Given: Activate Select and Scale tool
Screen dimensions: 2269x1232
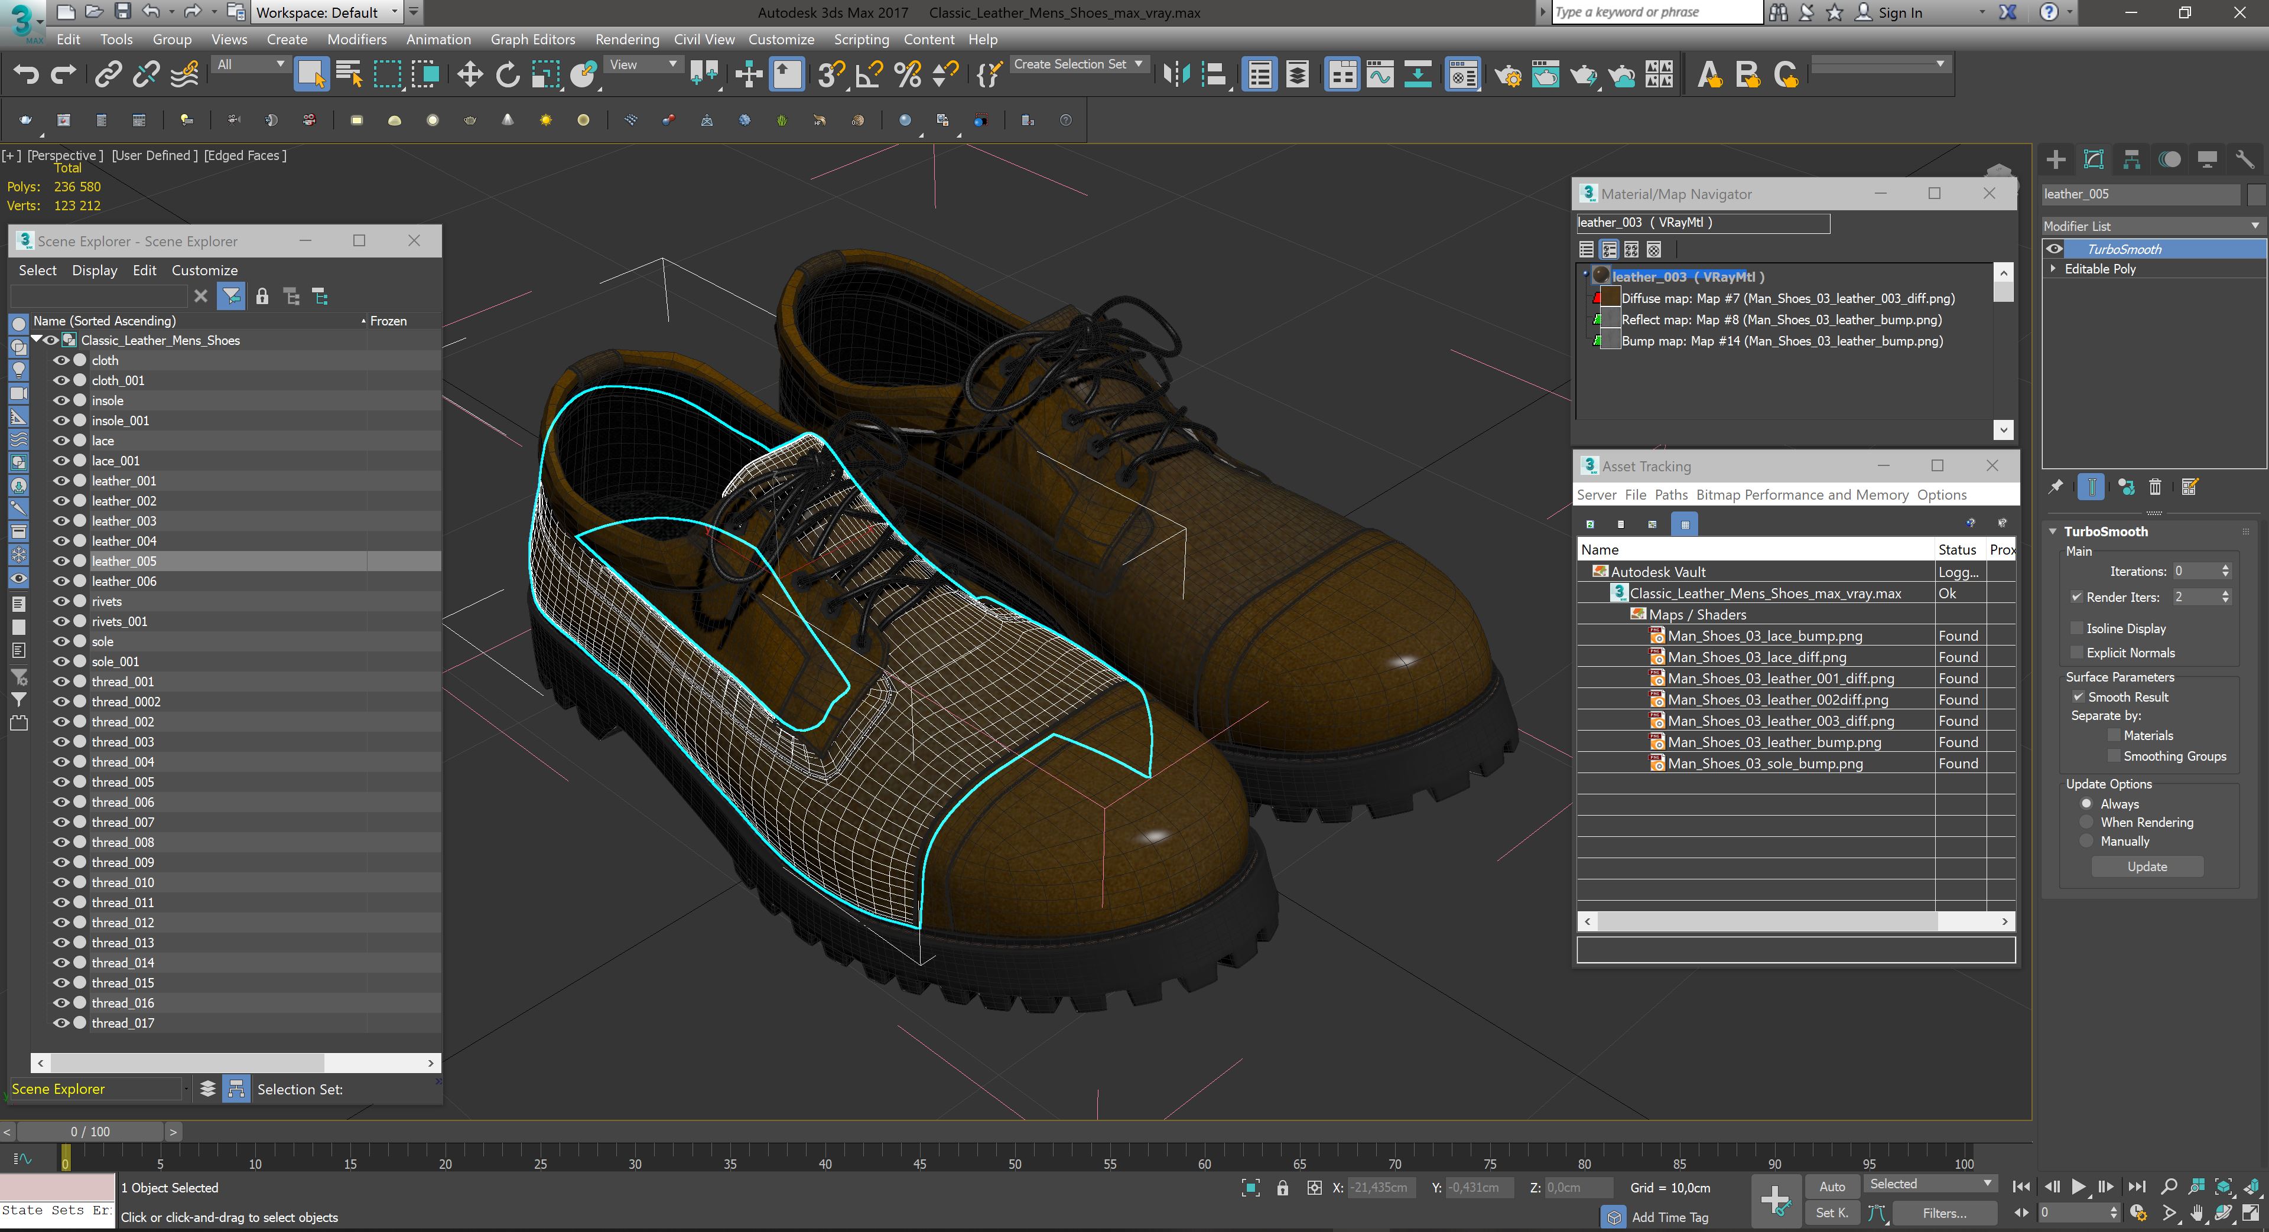Looking at the screenshot, I should point(545,75).
